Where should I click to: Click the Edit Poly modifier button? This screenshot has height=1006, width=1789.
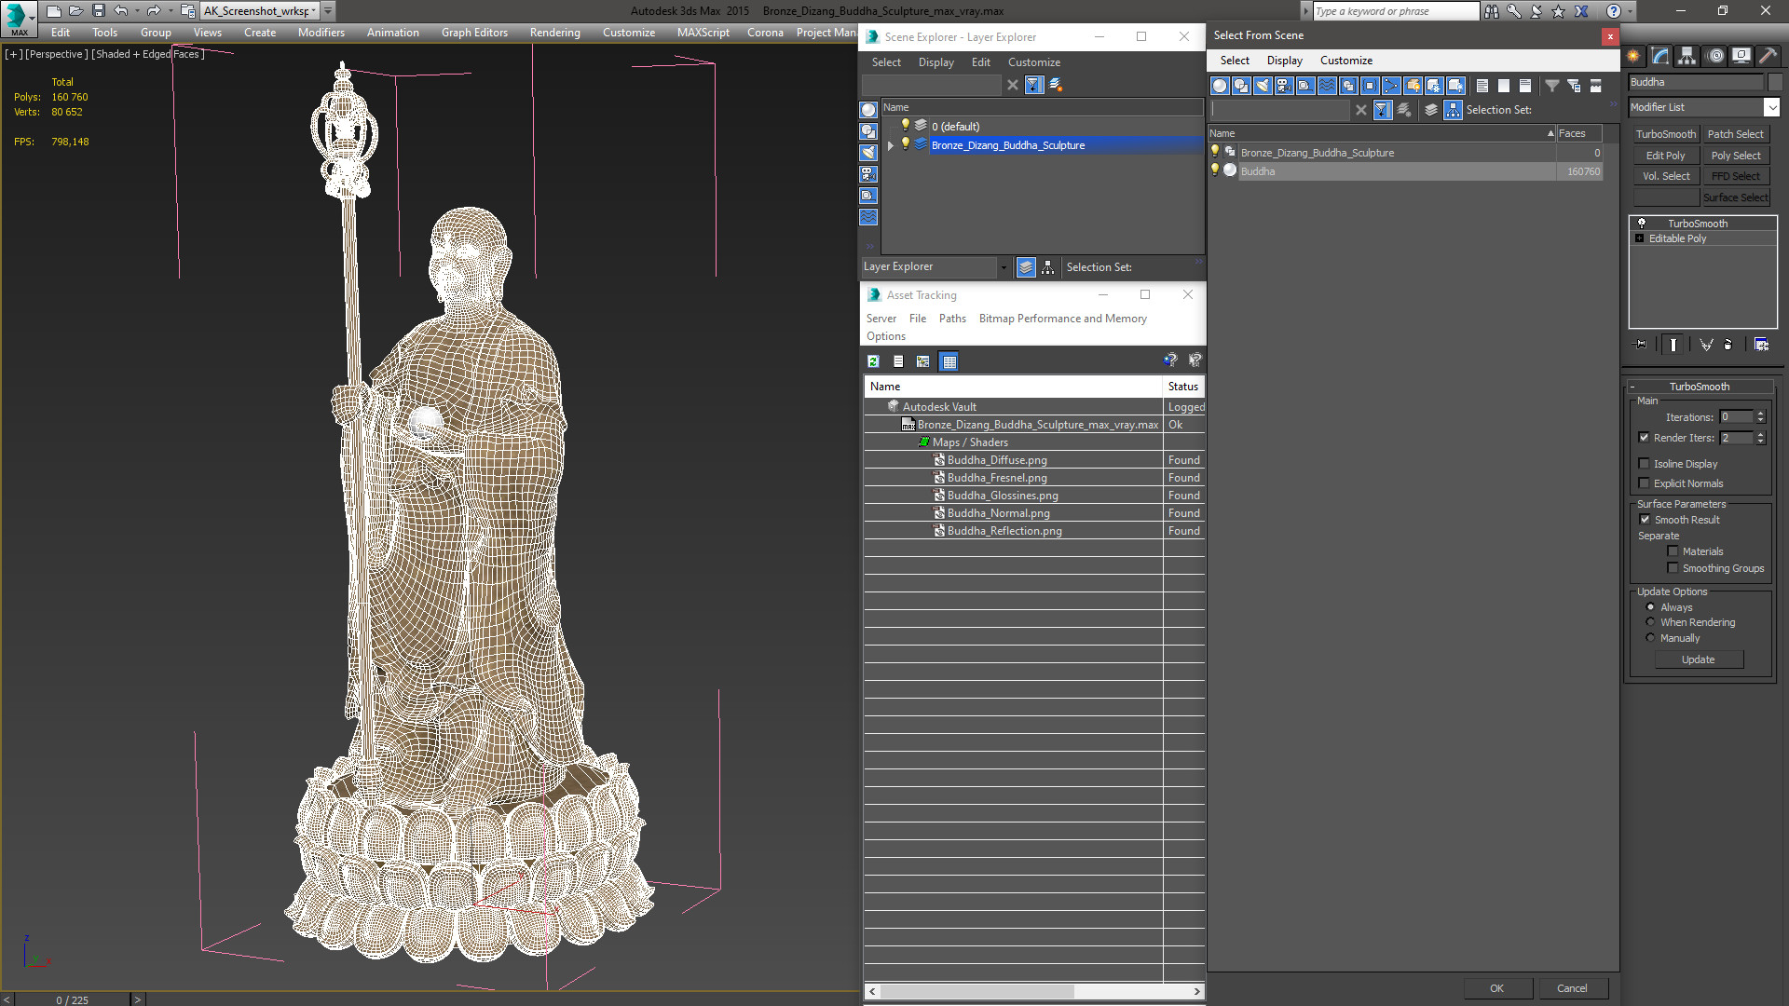[x=1665, y=156]
